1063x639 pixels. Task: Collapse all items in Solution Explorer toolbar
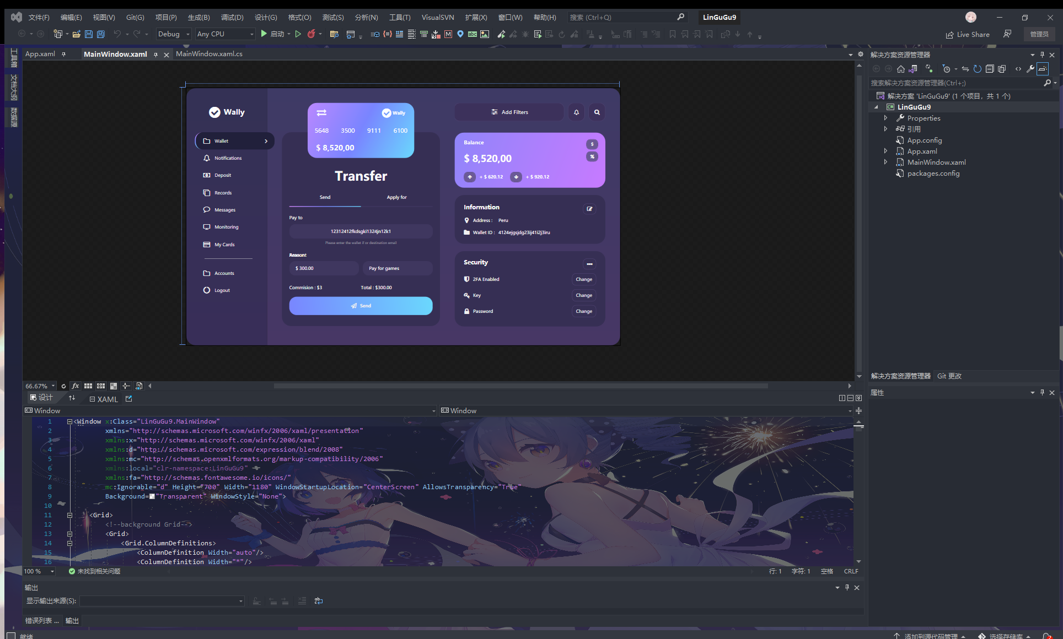990,69
